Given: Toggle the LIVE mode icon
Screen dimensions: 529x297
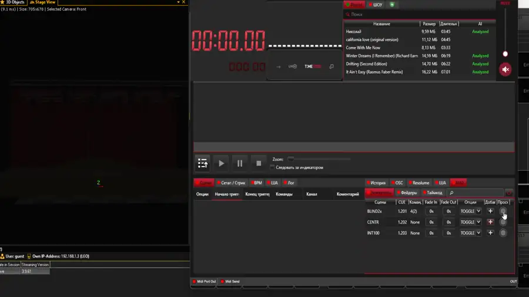Looking at the screenshot, I should pos(293,66).
